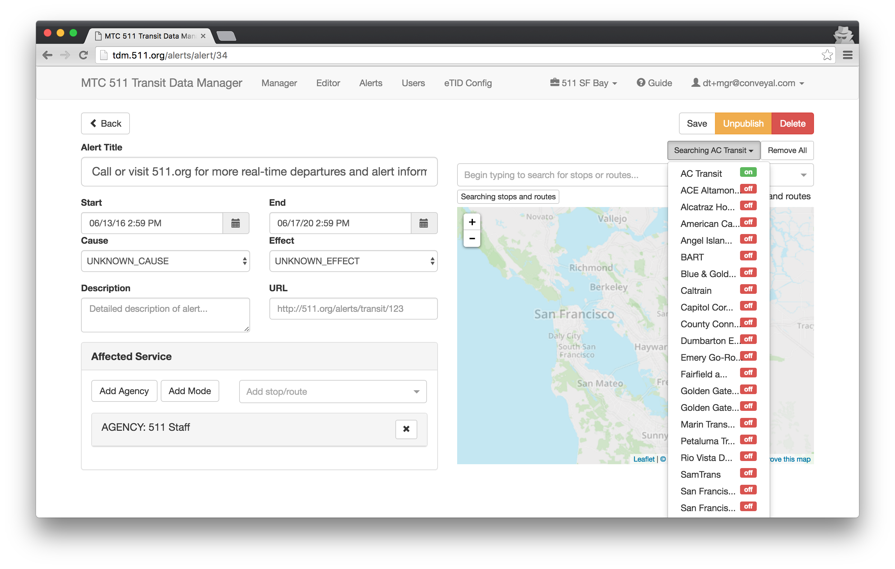Open End date calendar picker

click(x=424, y=223)
